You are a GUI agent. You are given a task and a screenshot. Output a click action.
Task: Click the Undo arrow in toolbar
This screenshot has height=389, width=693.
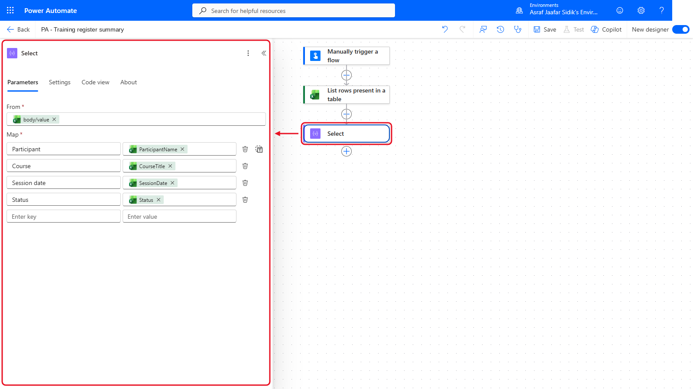pyautogui.click(x=445, y=29)
